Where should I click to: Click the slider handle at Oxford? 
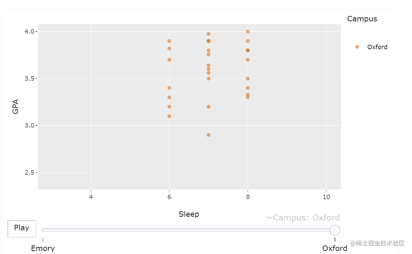(x=335, y=230)
